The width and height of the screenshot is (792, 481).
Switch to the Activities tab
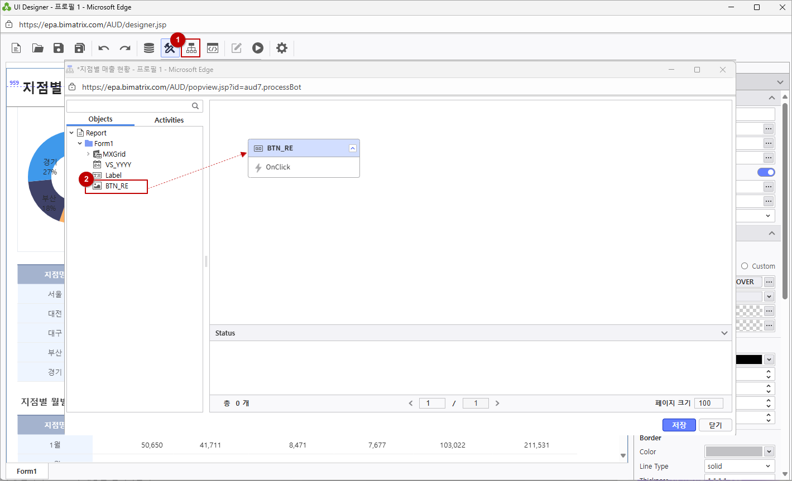pos(169,120)
